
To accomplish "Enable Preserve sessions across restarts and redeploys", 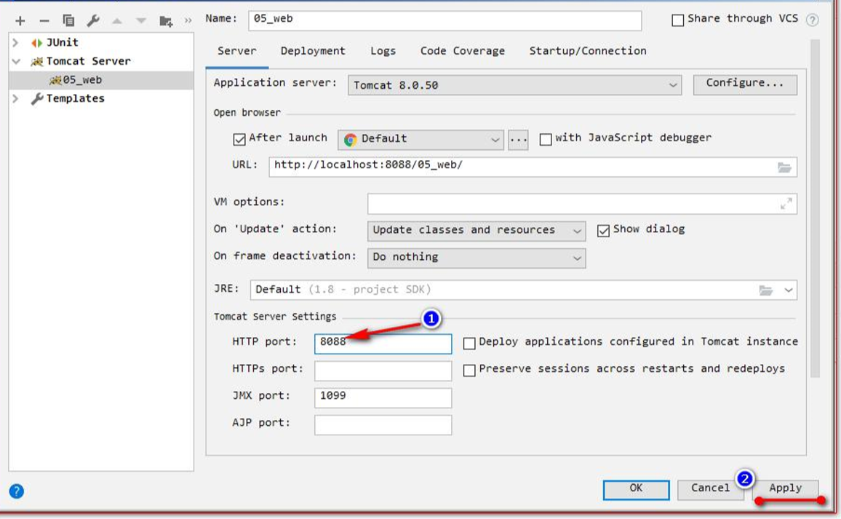I will [469, 371].
